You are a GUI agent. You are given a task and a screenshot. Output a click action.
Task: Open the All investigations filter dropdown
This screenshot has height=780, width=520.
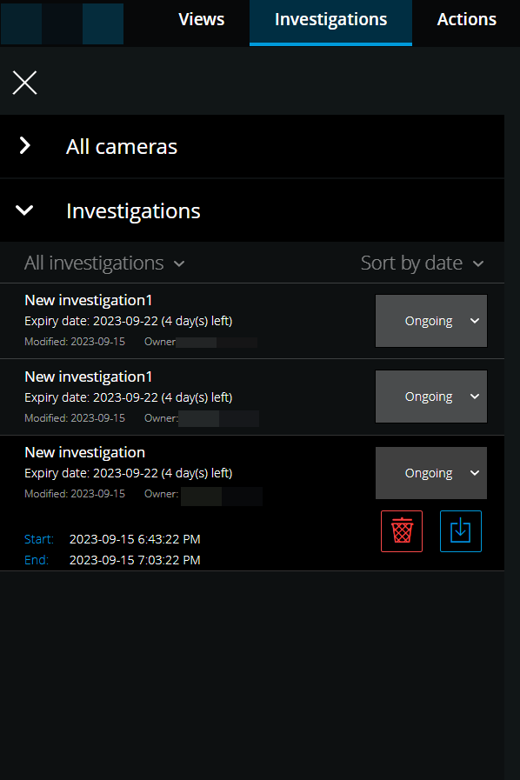click(x=104, y=263)
